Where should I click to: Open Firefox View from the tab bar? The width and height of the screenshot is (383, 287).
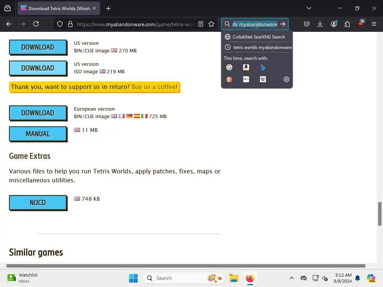tap(7, 8)
